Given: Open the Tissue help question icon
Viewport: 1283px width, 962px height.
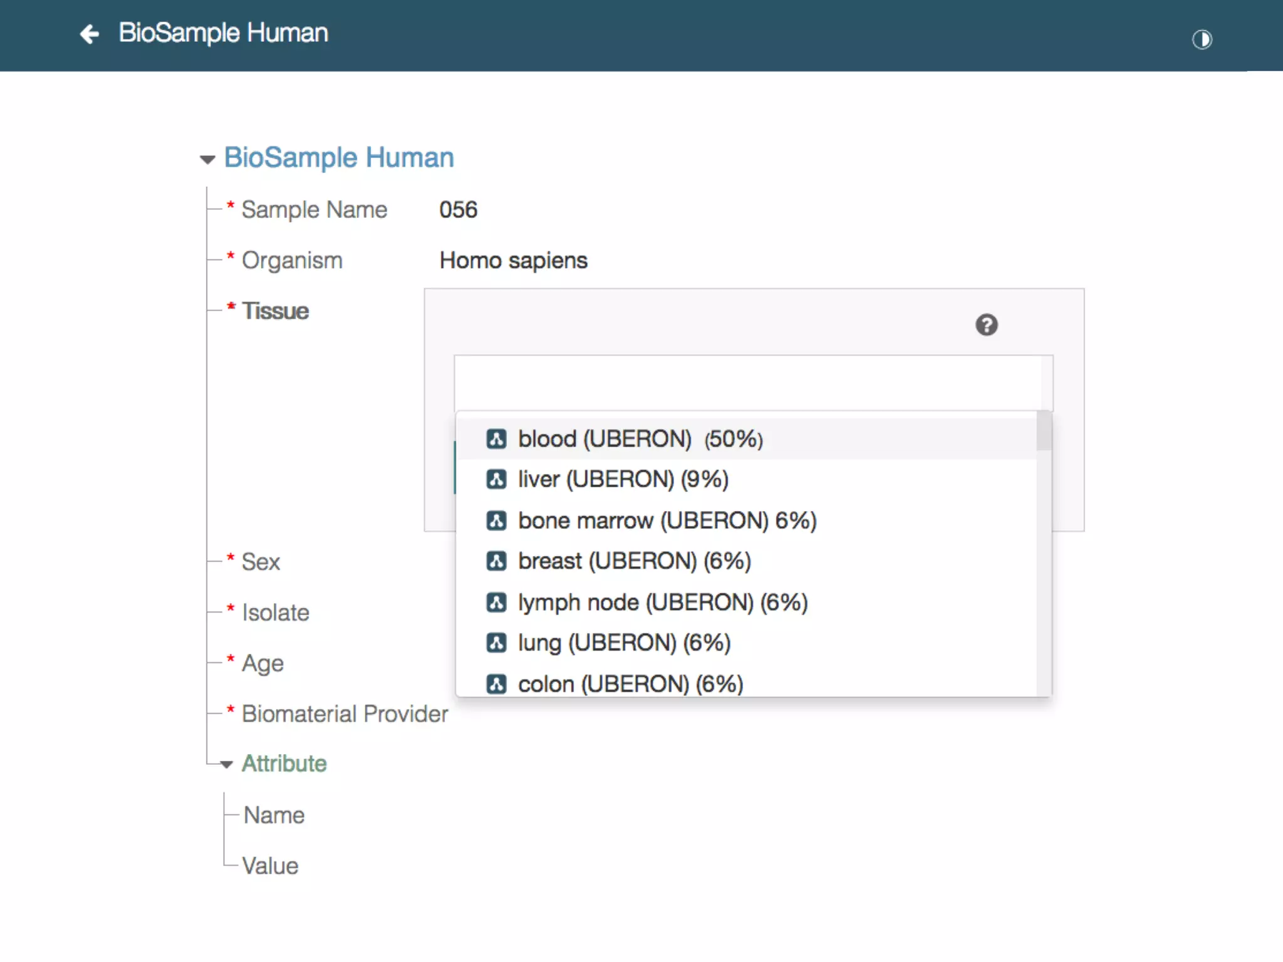Looking at the screenshot, I should point(986,325).
